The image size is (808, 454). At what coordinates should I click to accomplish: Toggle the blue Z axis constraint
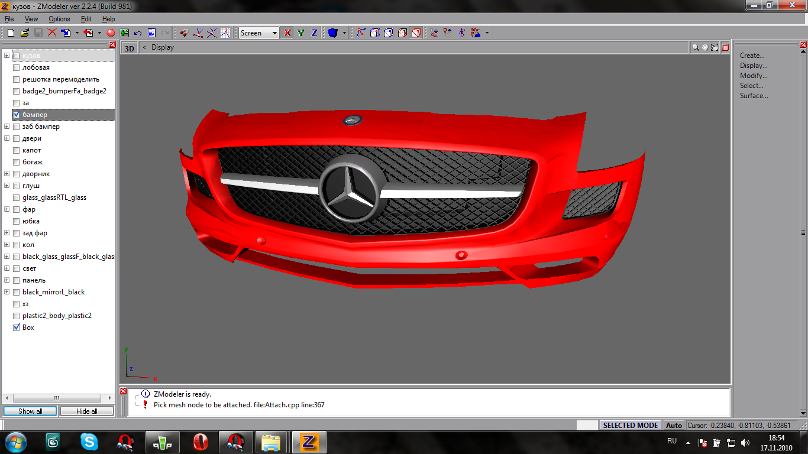(x=314, y=33)
